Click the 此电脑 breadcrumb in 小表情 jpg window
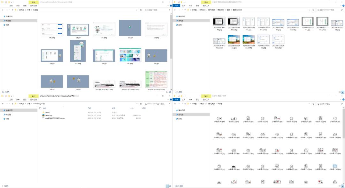 pyautogui.click(x=194, y=104)
